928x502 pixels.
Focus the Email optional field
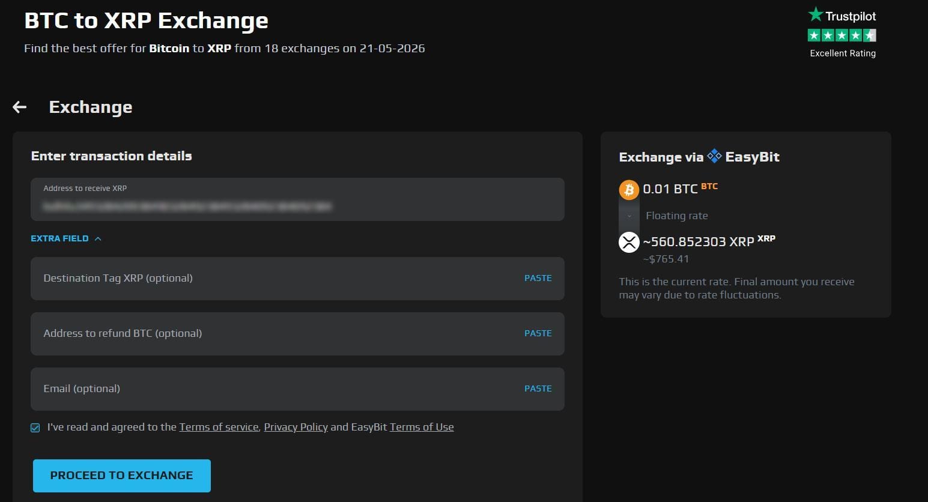297,389
